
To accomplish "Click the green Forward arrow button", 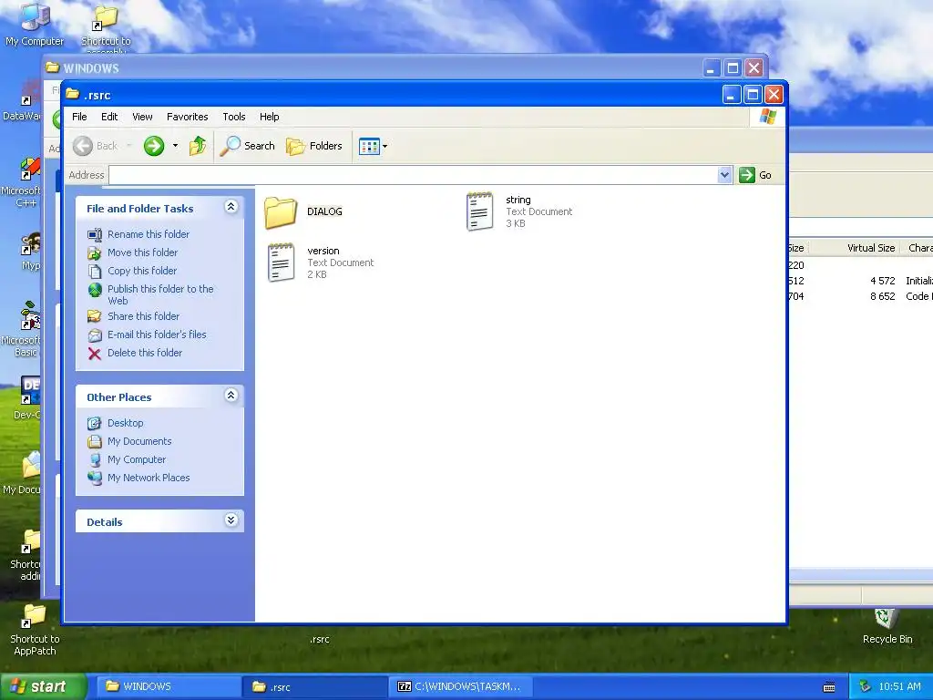I will tap(153, 146).
